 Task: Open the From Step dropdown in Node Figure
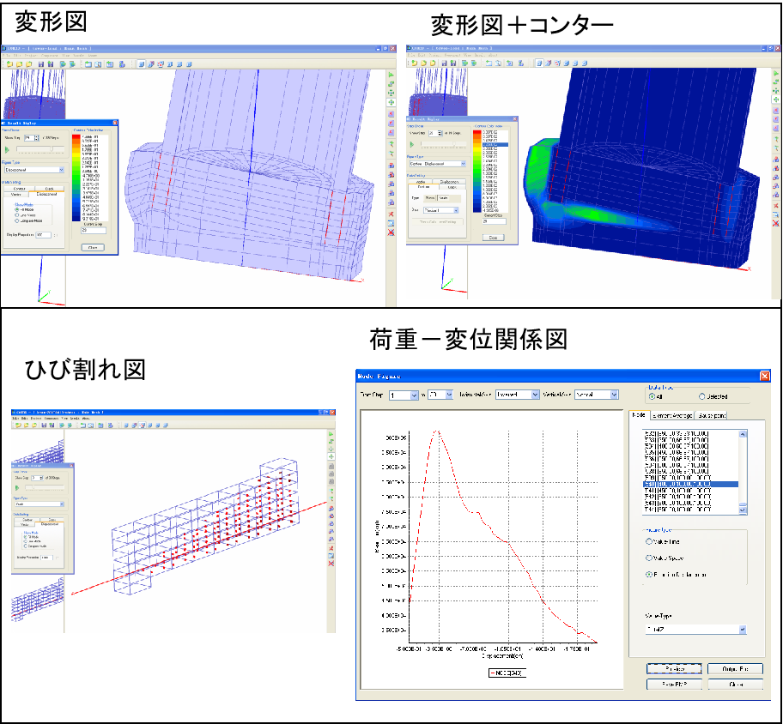415,395
